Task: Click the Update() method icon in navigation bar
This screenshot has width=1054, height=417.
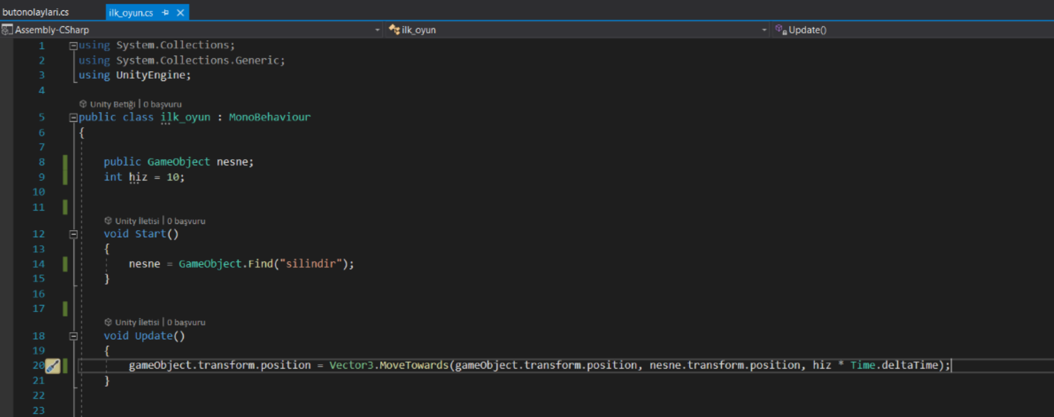Action: point(780,30)
